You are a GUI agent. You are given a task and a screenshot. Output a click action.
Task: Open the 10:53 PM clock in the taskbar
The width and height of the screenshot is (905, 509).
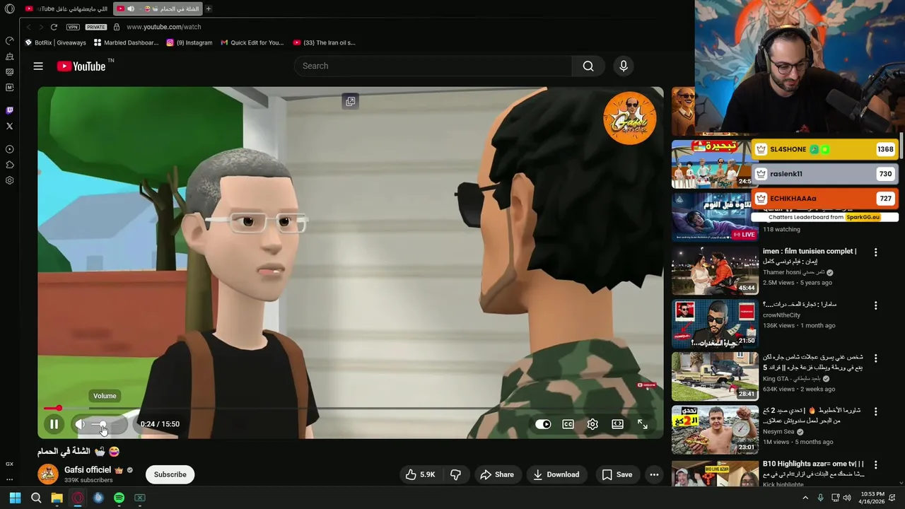872,498
